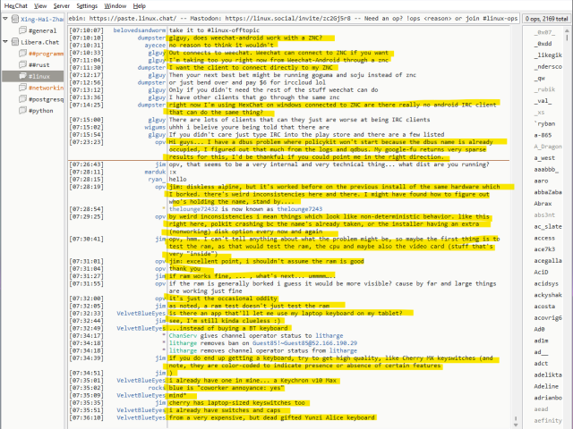Select user ace7k3 in user list
Screen dimensions: 573x429
544,249
